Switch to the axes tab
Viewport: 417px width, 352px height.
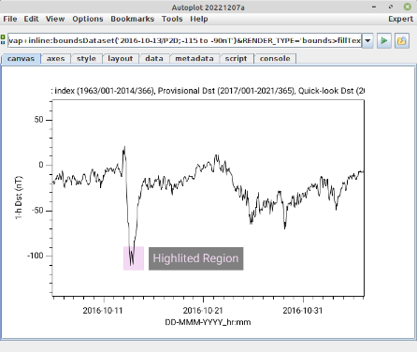pyautogui.click(x=55, y=59)
